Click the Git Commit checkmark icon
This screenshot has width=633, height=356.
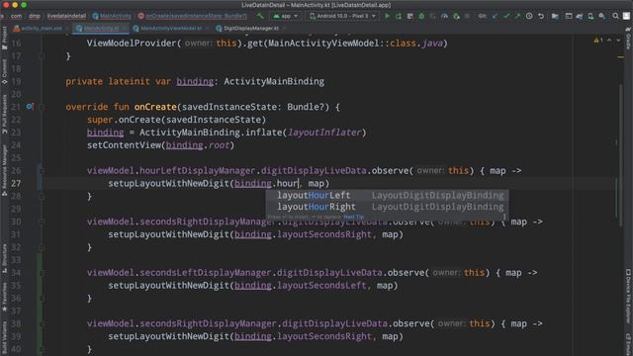pyautogui.click(x=506, y=16)
